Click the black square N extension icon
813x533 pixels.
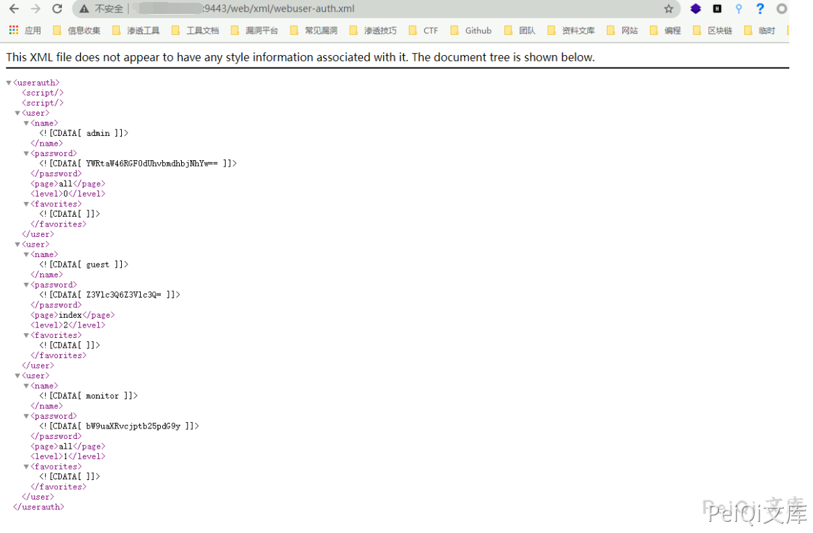(x=717, y=9)
